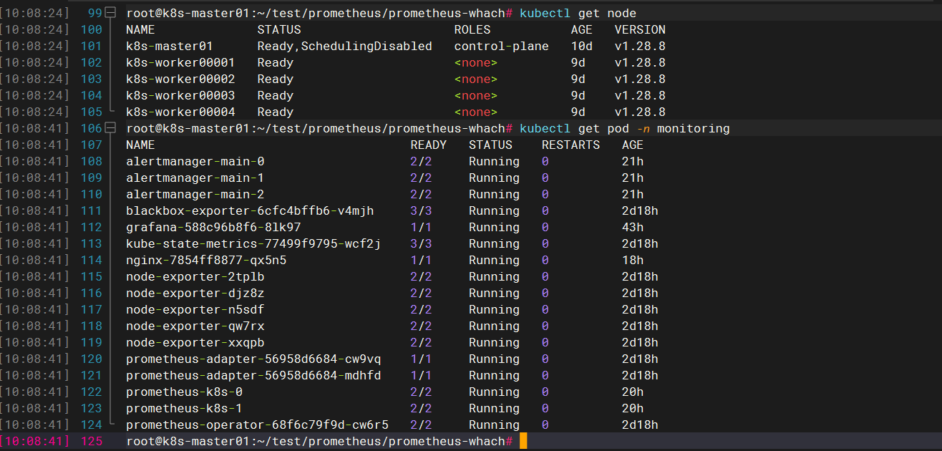
Task: Click the Ready,SchedulingDisabled status
Action: pos(345,46)
